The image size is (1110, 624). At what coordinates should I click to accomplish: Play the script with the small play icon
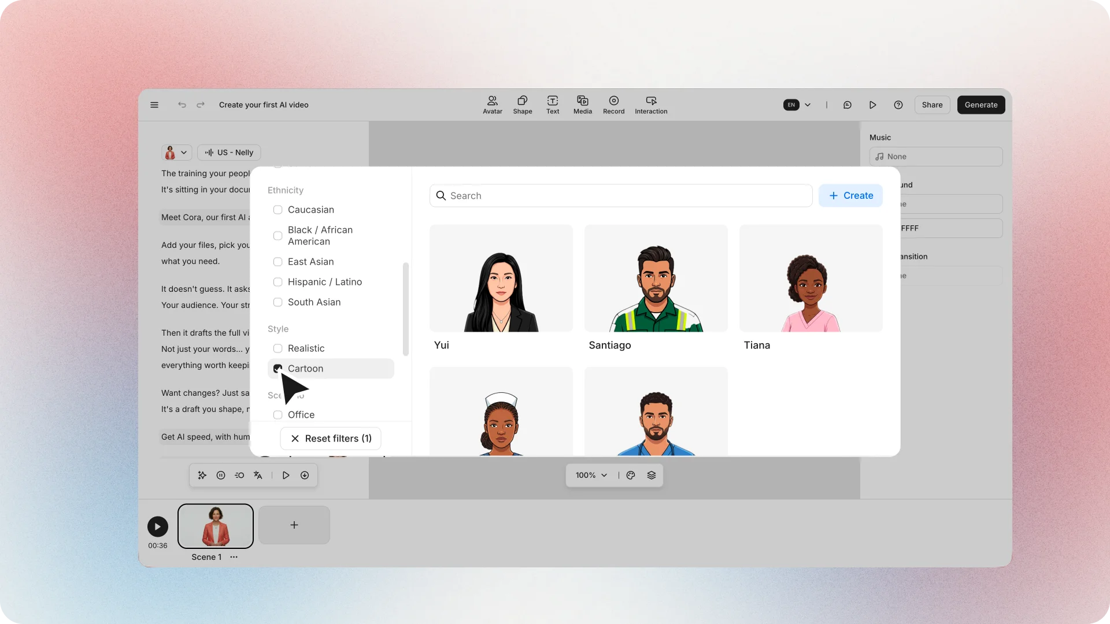pos(286,476)
